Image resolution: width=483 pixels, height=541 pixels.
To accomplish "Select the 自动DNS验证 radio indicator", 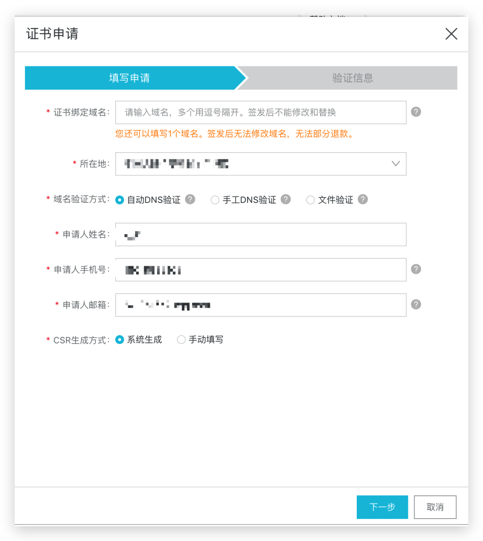I will coord(119,199).
